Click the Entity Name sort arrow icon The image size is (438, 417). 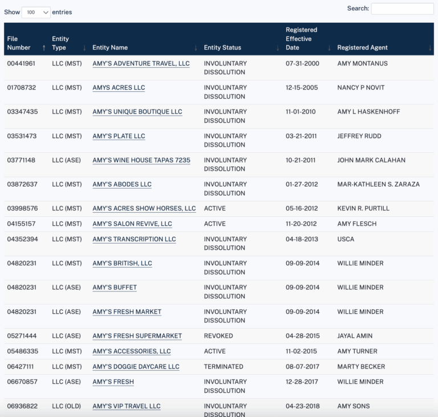point(196,48)
